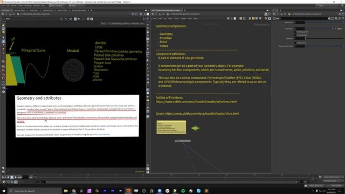
Task: Open the Add menu in network editor
Action: tap(155, 19)
